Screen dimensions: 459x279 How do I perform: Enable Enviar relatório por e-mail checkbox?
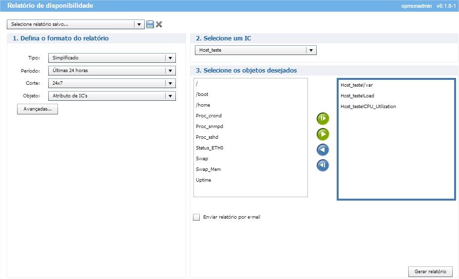[197, 217]
